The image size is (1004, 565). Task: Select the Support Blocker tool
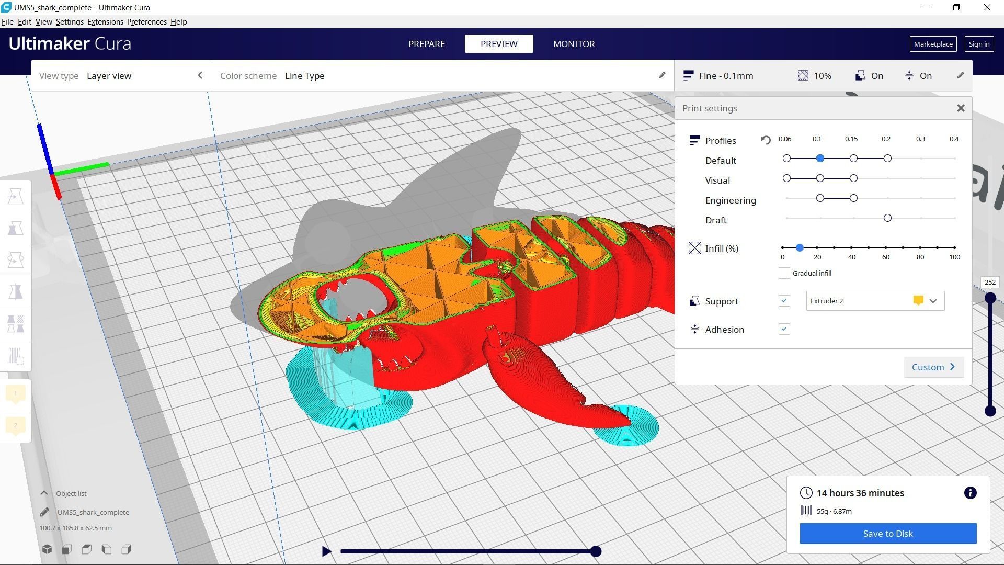16,356
